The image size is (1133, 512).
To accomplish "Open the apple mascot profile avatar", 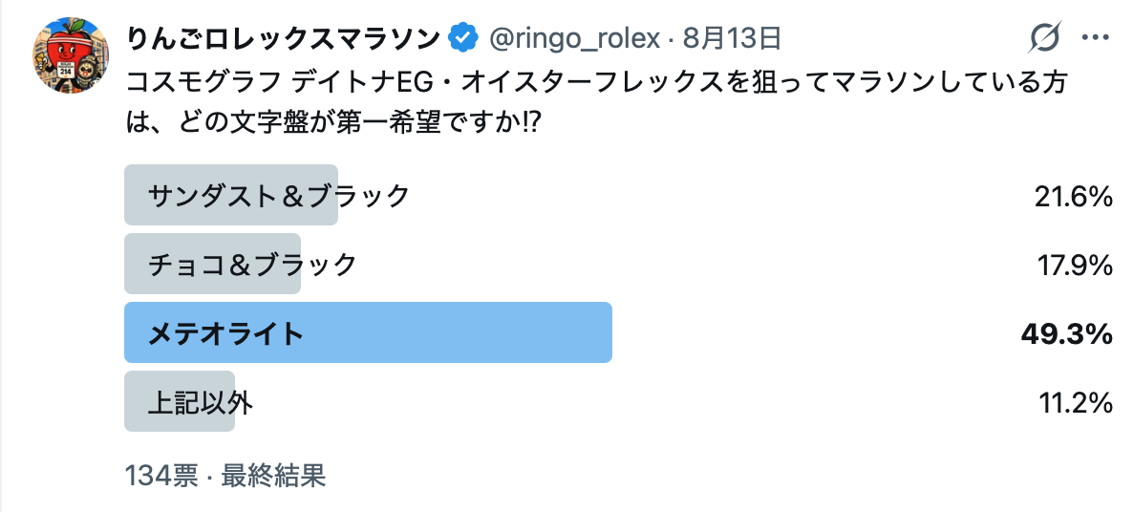I will click(x=70, y=55).
